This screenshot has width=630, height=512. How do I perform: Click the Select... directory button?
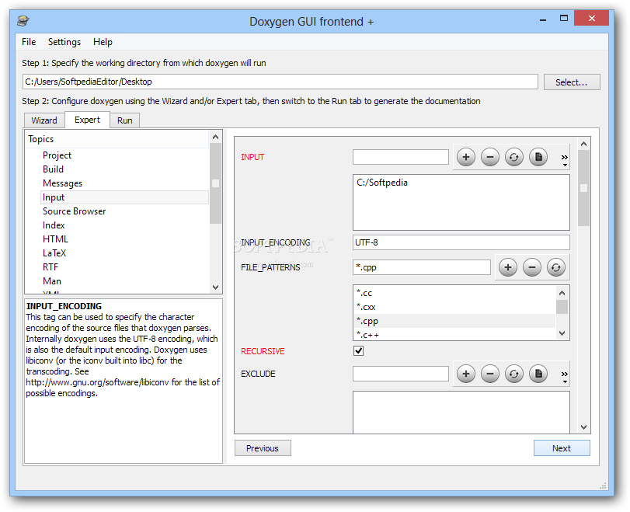[x=572, y=82]
